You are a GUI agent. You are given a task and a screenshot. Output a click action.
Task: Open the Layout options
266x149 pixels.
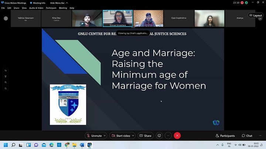[x=255, y=15]
